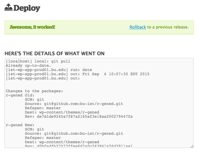This screenshot has width=199, height=156.
Task: Click the "r-gened New:" entry in log
Action: [19, 125]
